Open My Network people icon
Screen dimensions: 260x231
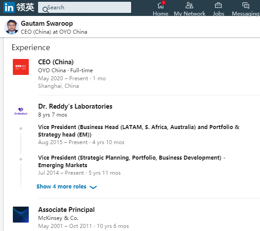[x=189, y=5]
